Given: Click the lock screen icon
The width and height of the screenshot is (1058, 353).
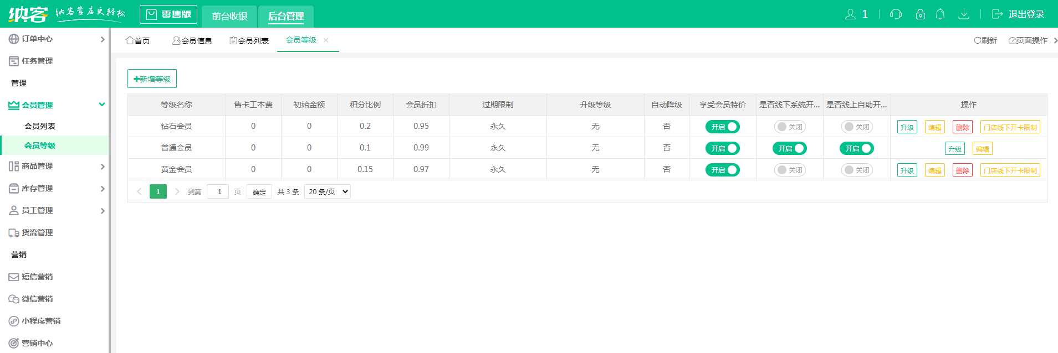Looking at the screenshot, I should point(921,14).
